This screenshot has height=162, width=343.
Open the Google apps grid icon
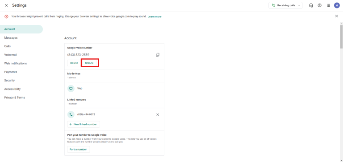(x=328, y=5)
